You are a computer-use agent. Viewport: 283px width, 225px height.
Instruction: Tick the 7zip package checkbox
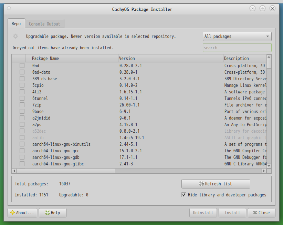pyautogui.click(x=22, y=105)
